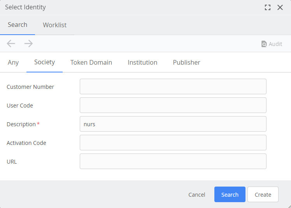The image size is (291, 208).
Task: Cancel the identity selection
Action: point(196,195)
